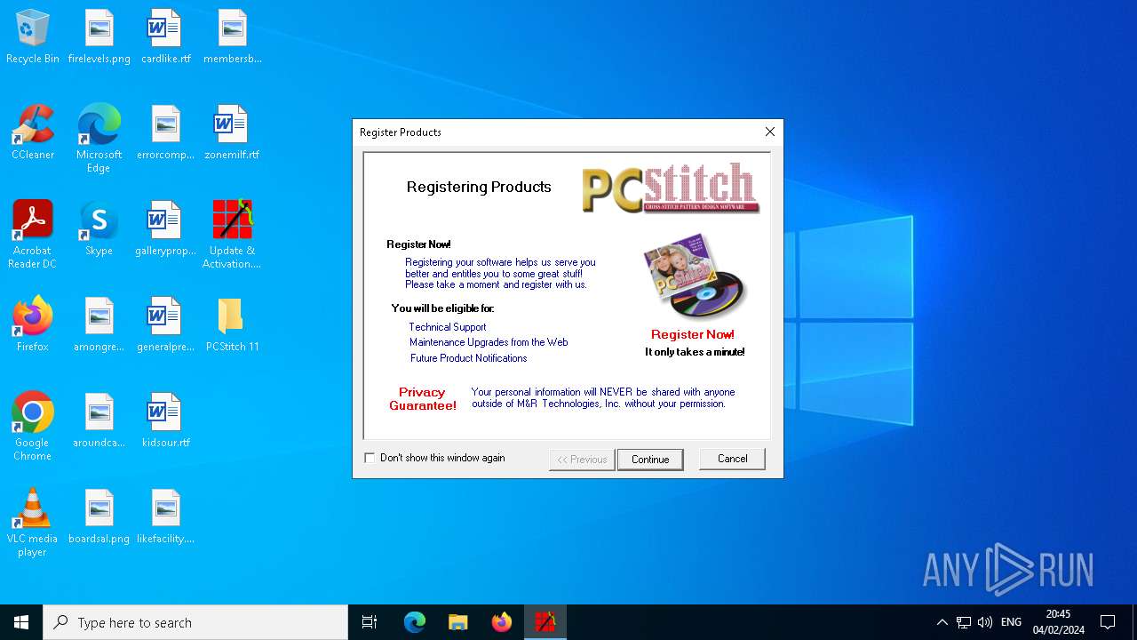Select generalpre... desktop document

click(x=165, y=324)
